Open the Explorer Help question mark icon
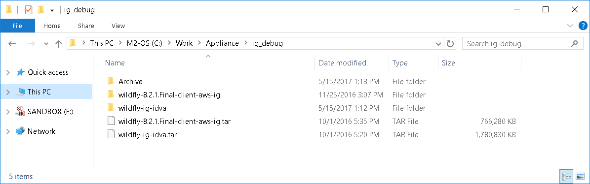 [x=582, y=26]
